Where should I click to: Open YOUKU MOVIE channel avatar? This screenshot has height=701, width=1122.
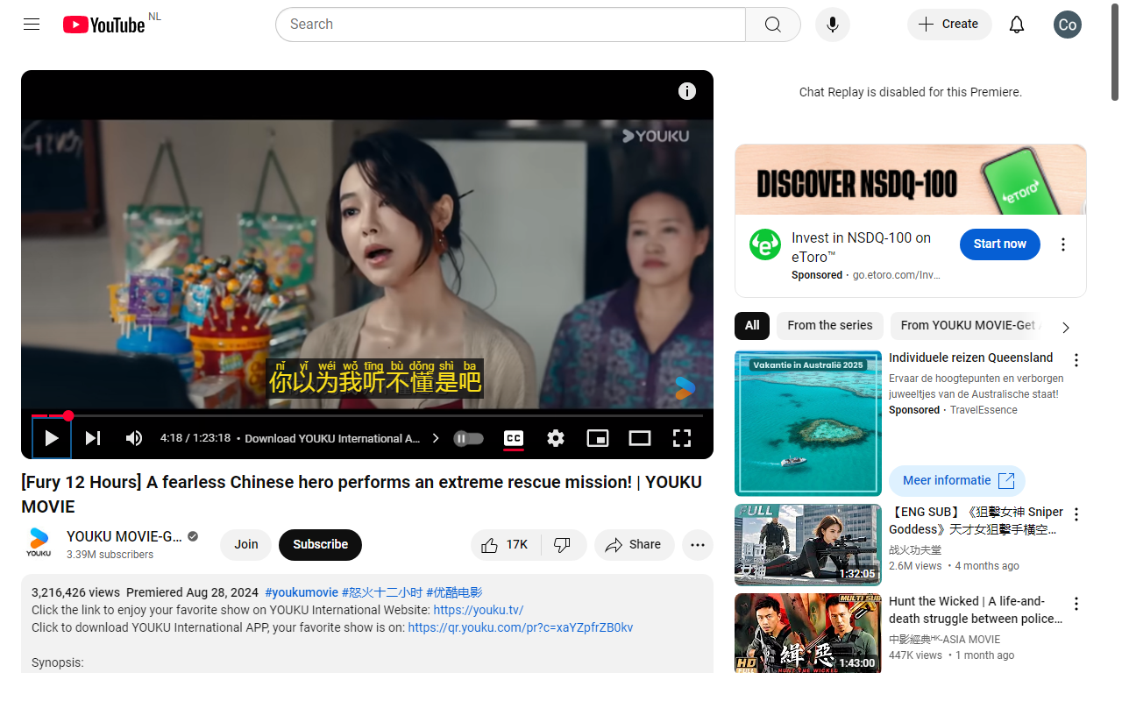coord(39,543)
